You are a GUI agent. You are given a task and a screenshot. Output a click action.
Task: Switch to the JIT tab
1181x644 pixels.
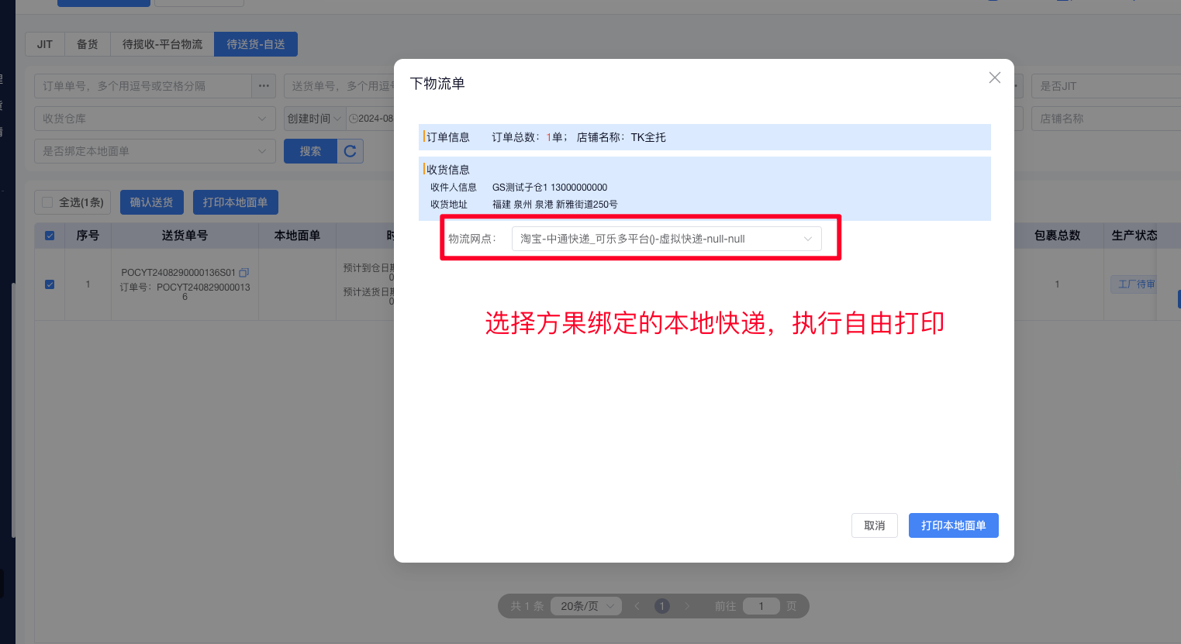(x=45, y=44)
